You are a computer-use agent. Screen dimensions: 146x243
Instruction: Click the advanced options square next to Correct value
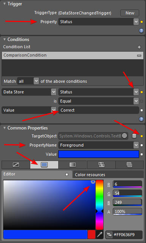[x=142, y=110]
